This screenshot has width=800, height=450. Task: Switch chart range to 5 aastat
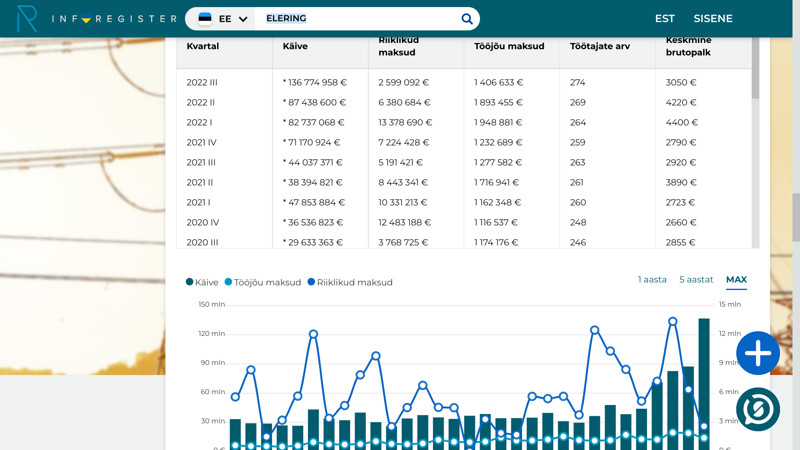click(696, 280)
